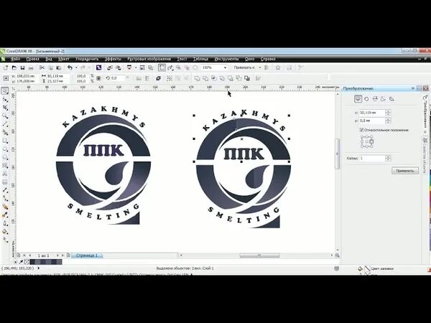
Task: Click the Open folder icon in toolbar
Action: (x=14, y=67)
